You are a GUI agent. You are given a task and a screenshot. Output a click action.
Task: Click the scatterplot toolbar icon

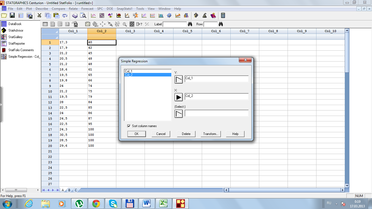coord(93,16)
